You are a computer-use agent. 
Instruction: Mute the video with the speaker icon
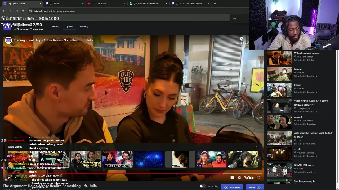(x=16, y=178)
